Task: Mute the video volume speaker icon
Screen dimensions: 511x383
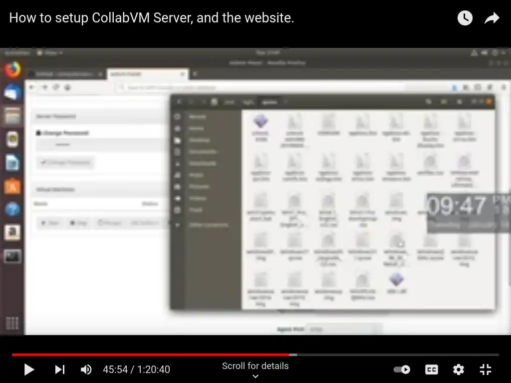Action: click(x=86, y=370)
